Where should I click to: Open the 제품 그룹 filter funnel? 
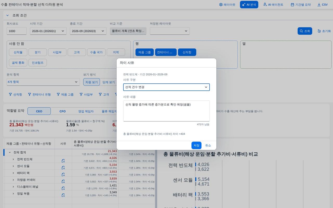click(65, 94)
